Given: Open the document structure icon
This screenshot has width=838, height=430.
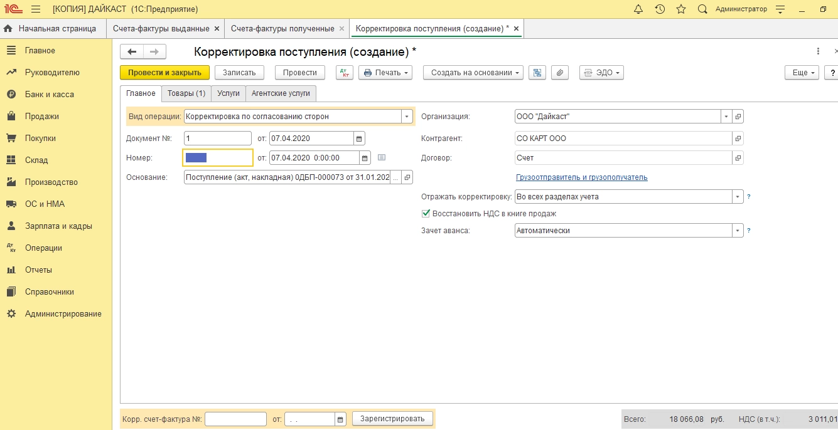Looking at the screenshot, I should click(x=537, y=73).
